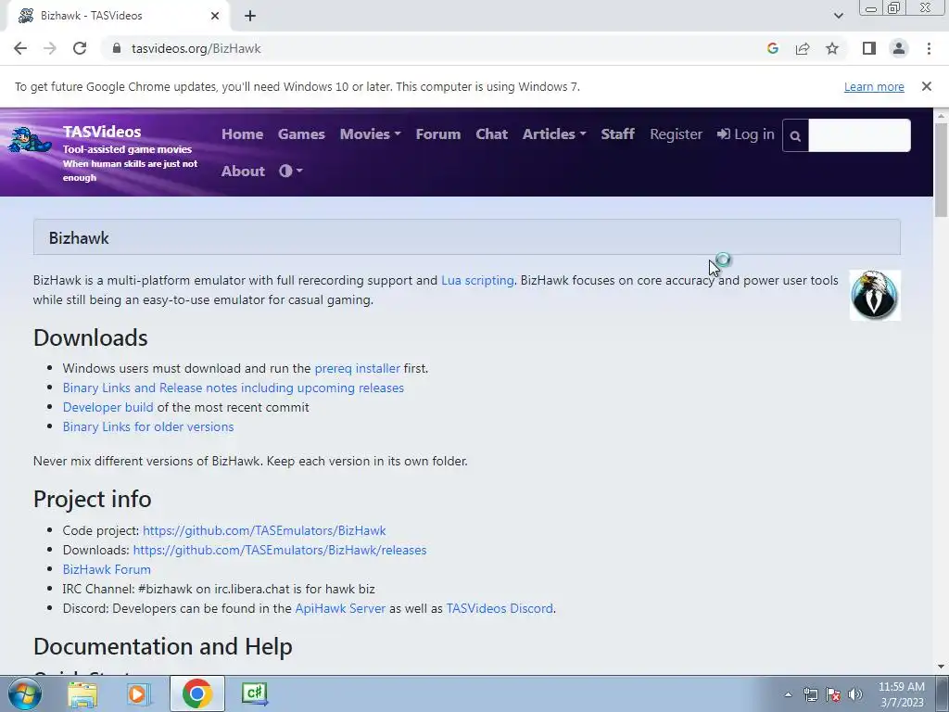
Task: Open the GitHub BizHawk code project link
Action: click(x=264, y=530)
